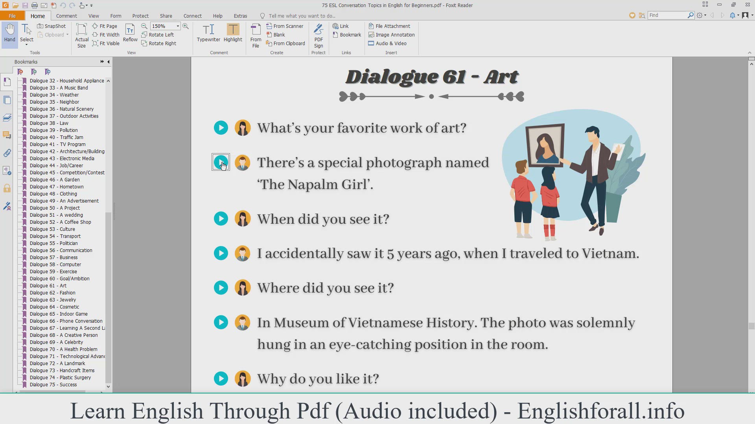Image resolution: width=755 pixels, height=424 pixels.
Task: Click the Reflow tool
Action: pos(130,33)
